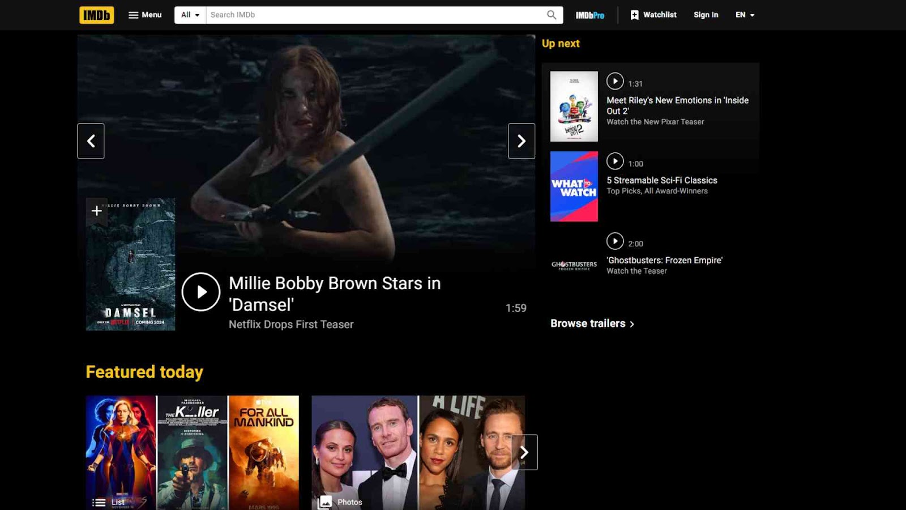
Task: Click the IMDb home logo
Action: click(x=96, y=15)
